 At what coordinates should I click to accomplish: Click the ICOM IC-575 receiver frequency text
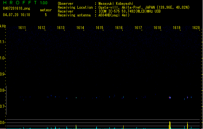[x=129, y=11]
